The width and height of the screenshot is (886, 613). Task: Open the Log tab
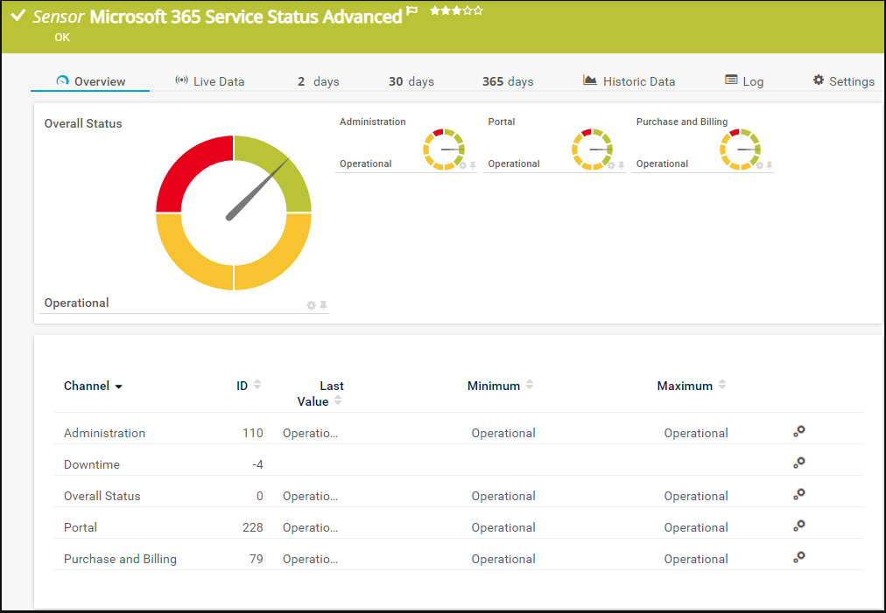pyautogui.click(x=752, y=80)
